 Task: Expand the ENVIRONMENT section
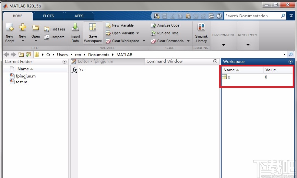click(223, 45)
